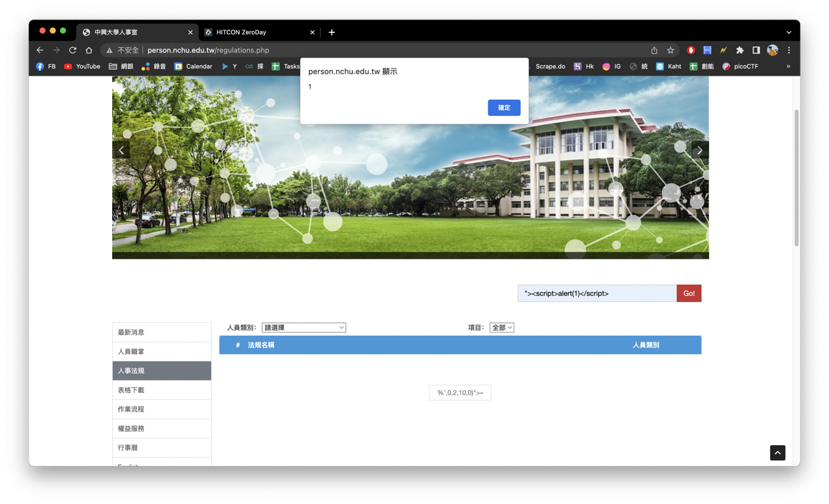
Task: Open the Kaht bookmark
Action: [668, 66]
